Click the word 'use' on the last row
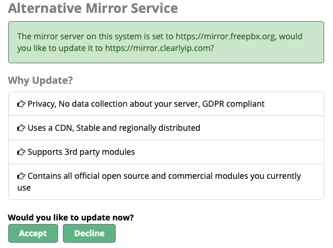 24,188
